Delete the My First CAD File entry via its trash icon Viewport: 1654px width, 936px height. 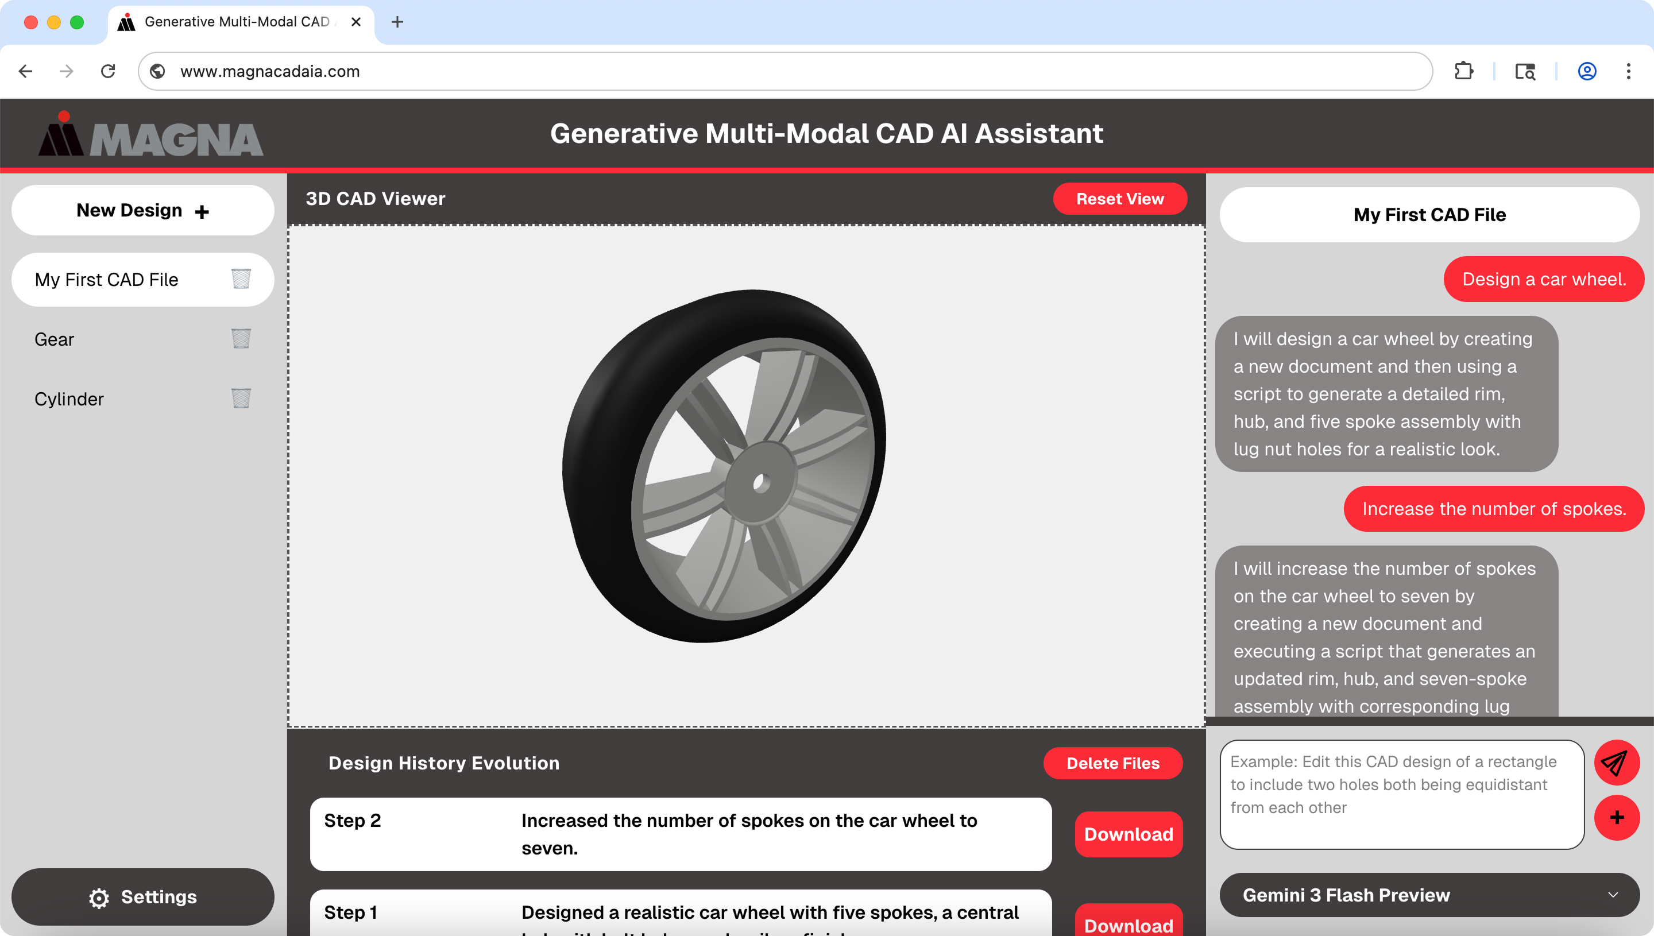[x=241, y=279]
